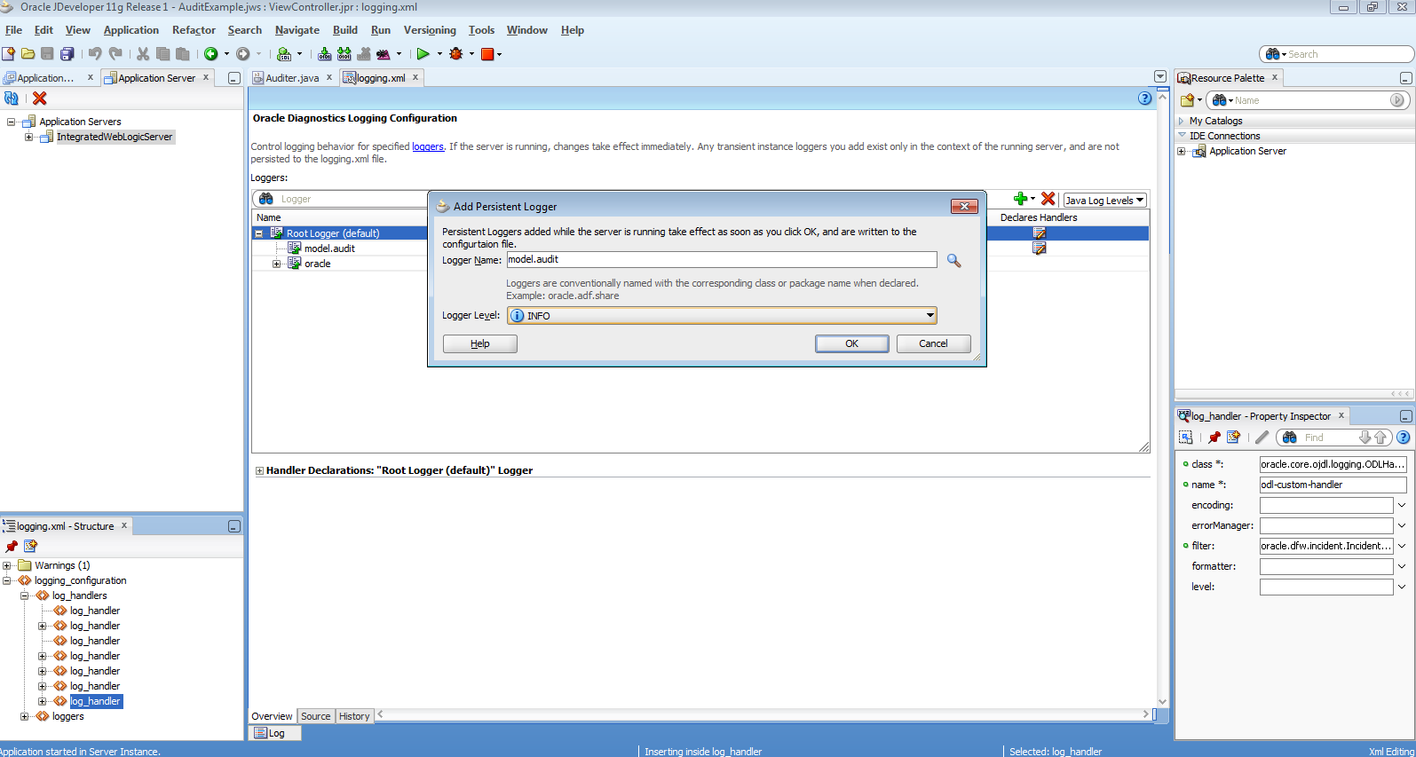Image resolution: width=1416 pixels, height=757 pixels.
Task: Click the Make (single arrow) build icon
Action: [x=325, y=54]
